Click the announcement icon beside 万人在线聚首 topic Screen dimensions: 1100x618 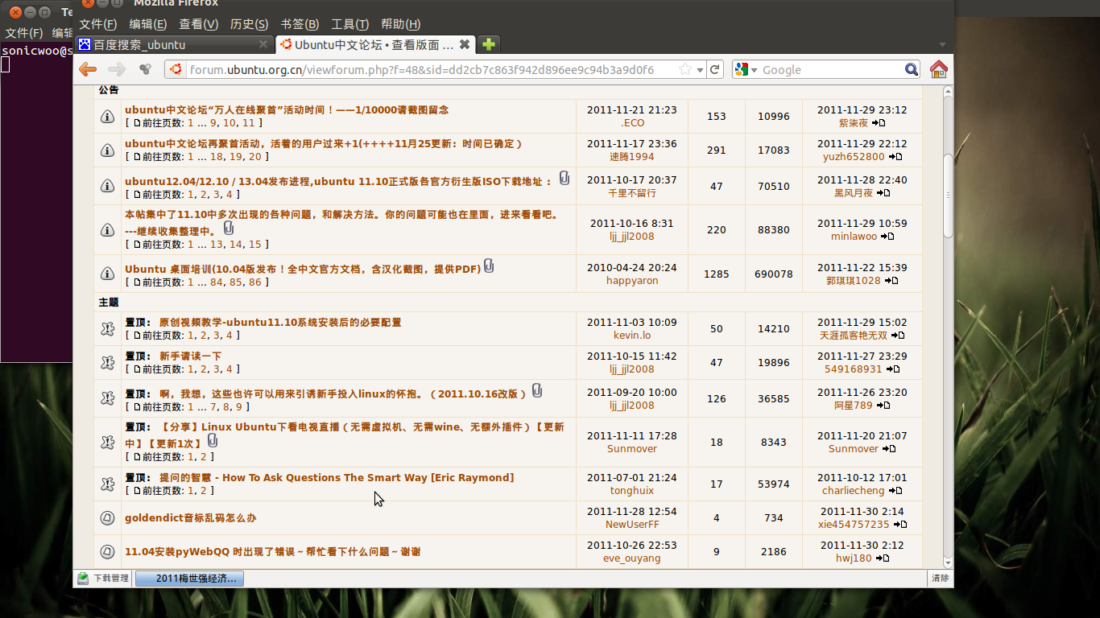pyautogui.click(x=107, y=117)
